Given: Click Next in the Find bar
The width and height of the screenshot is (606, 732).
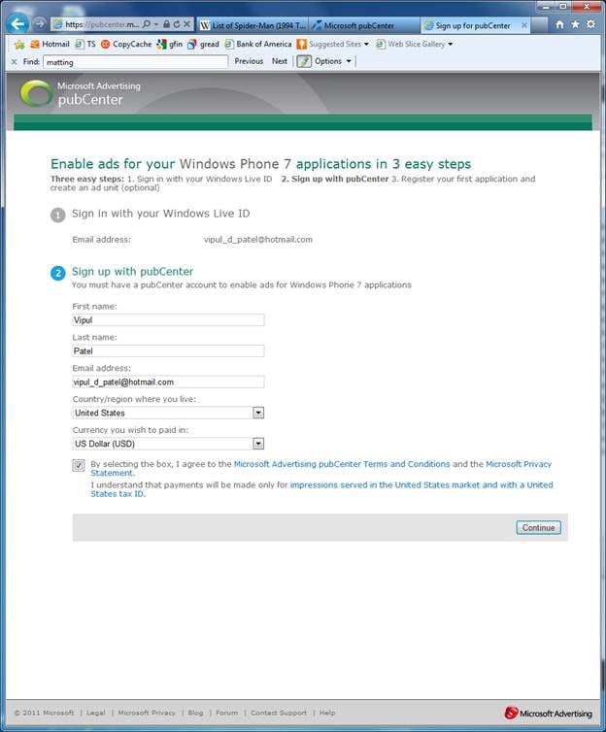Looking at the screenshot, I should click(x=279, y=61).
